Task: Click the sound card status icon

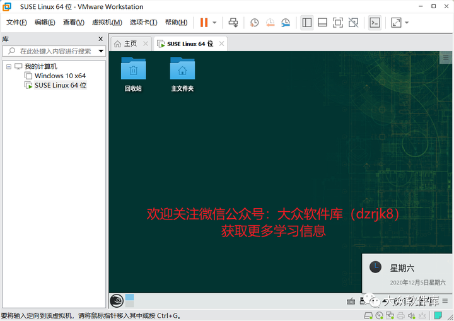Action: pos(411,315)
